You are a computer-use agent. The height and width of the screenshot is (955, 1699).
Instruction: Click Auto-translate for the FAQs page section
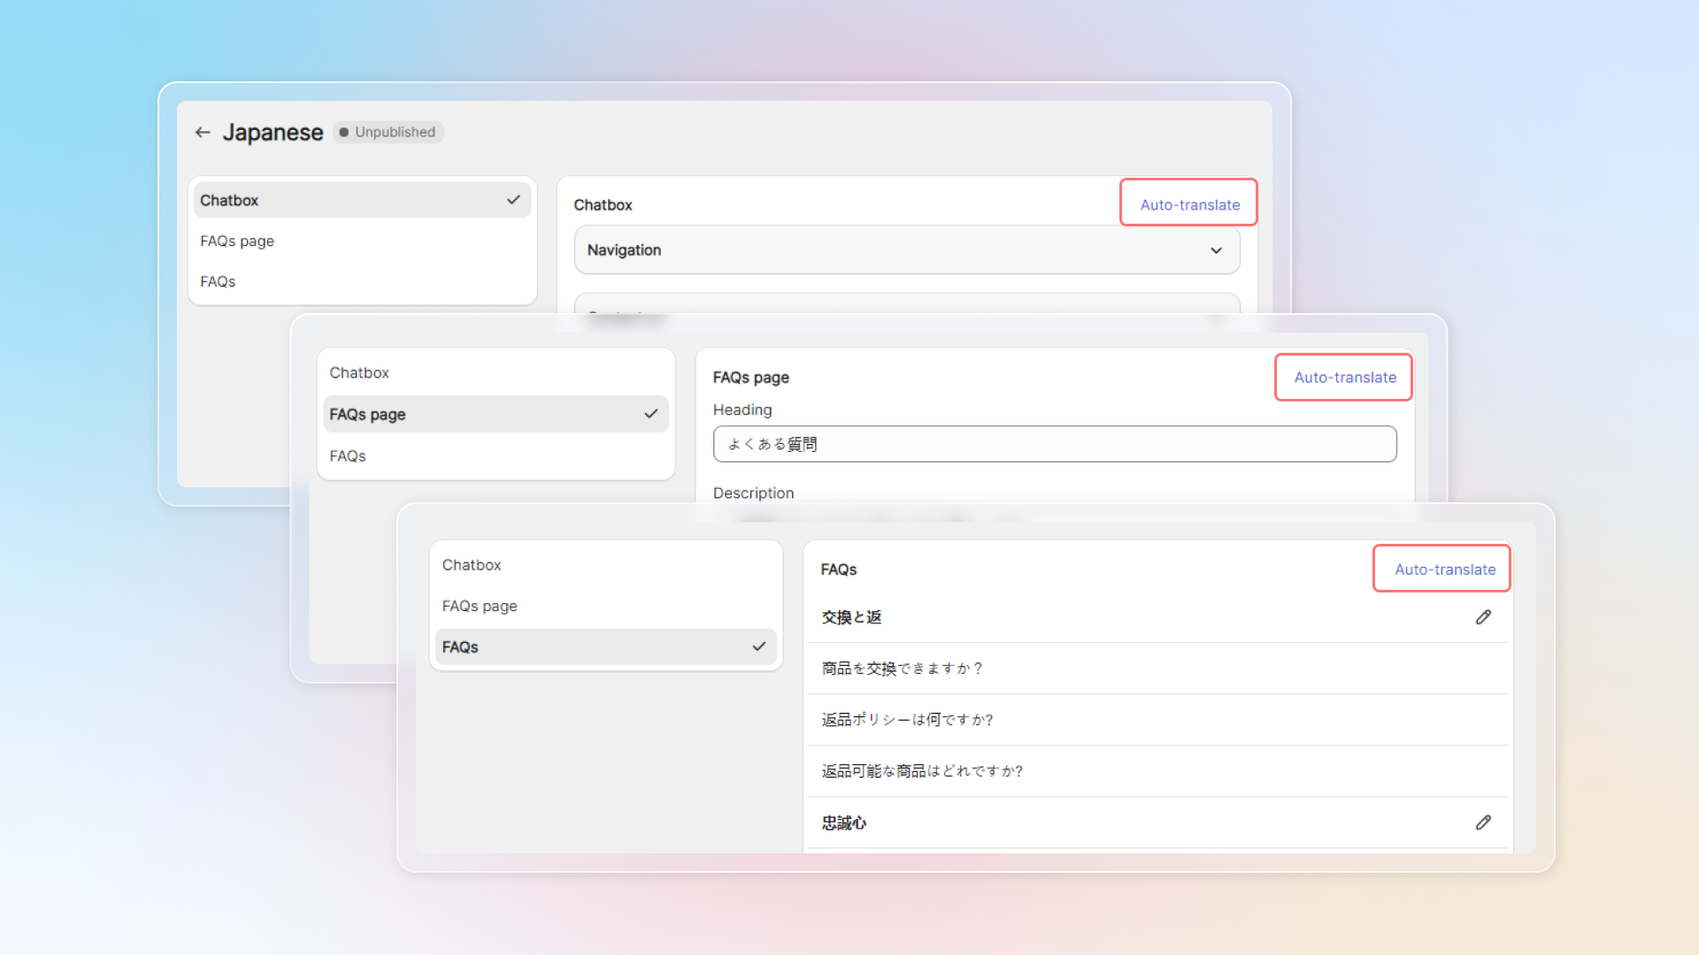1343,377
